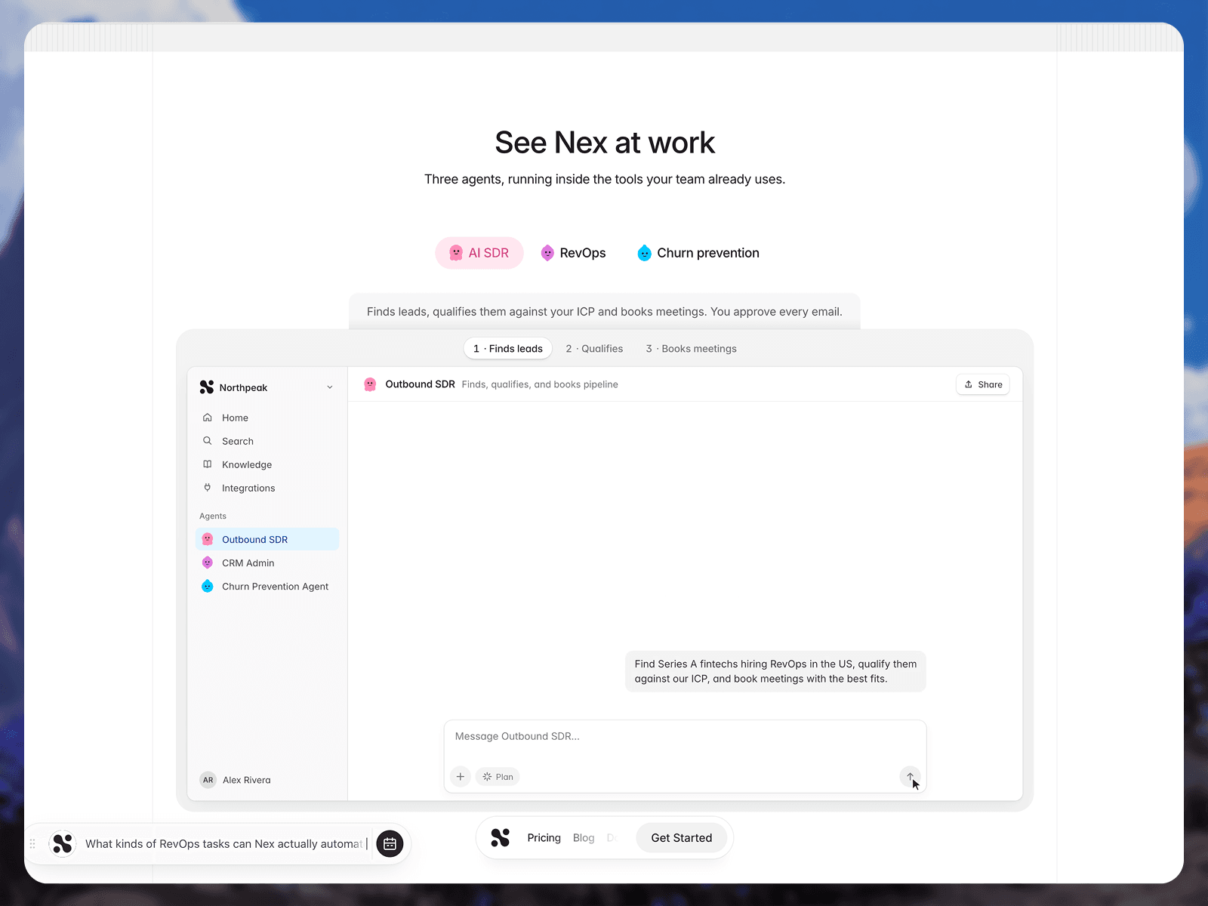Open the Pricing link

544,838
